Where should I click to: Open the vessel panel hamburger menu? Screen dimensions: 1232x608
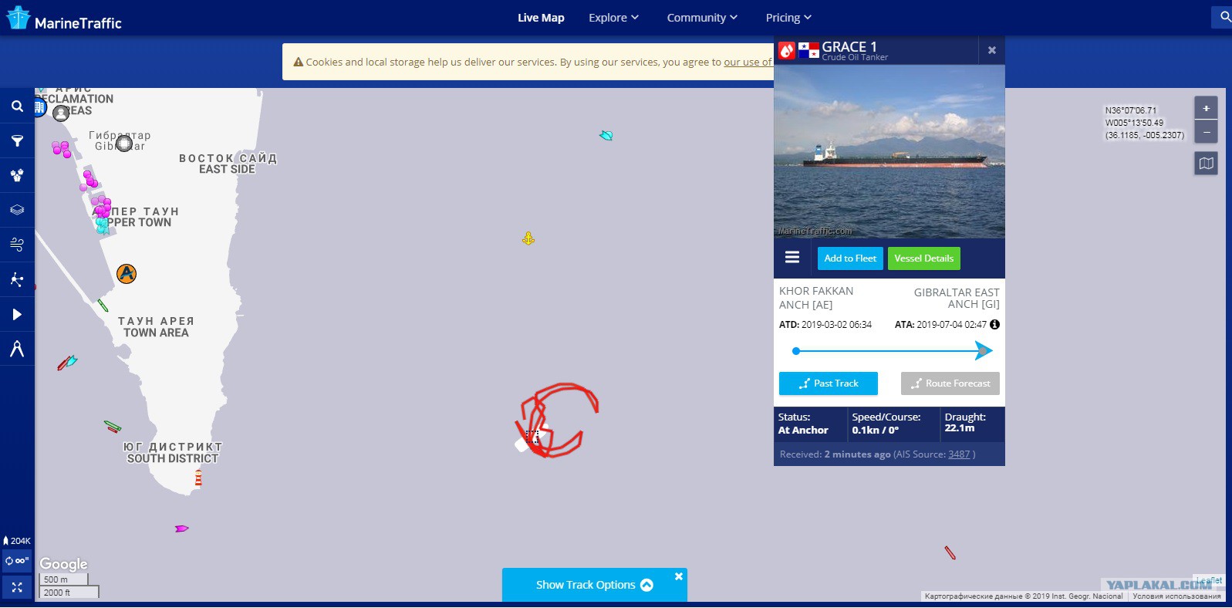pos(792,258)
